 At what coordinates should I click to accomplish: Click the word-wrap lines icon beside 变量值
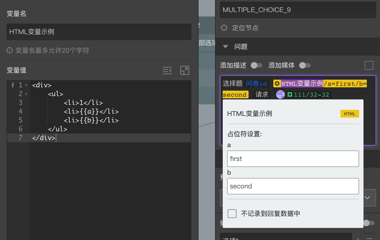pos(167,71)
